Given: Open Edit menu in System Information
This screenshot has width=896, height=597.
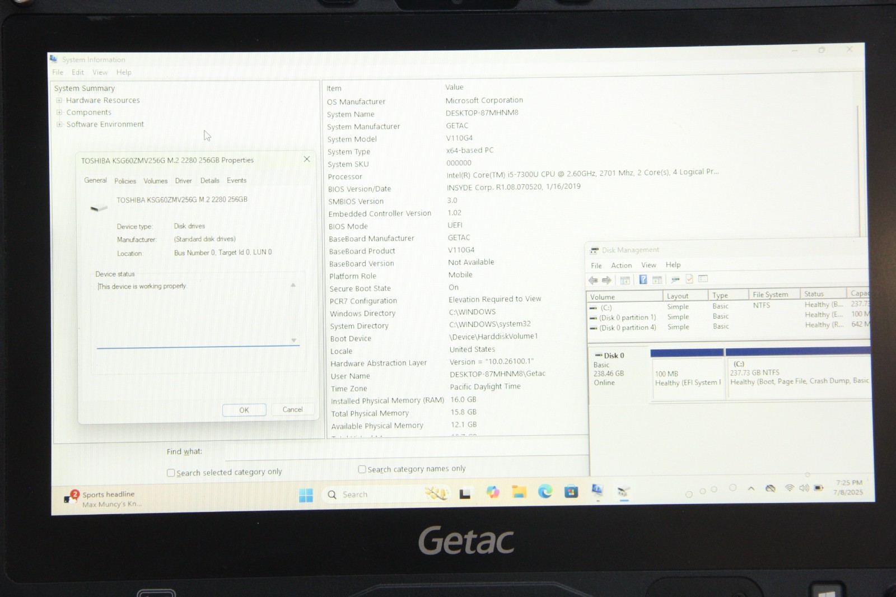Looking at the screenshot, I should pos(78,72).
